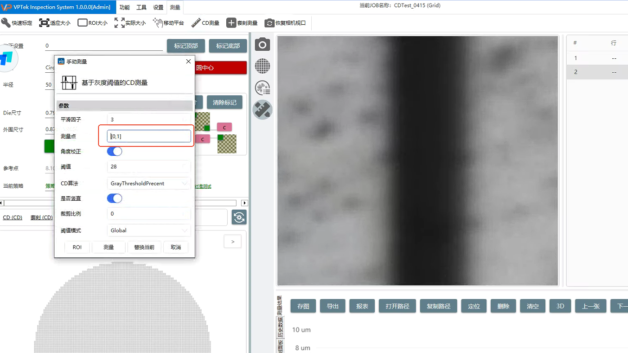Select the CD测量 ruler tool
Viewport: 628px width, 353px height.
pyautogui.click(x=205, y=23)
